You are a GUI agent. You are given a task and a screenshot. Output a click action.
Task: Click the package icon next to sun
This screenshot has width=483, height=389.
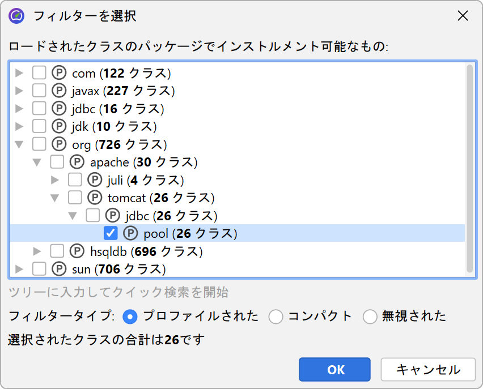(x=59, y=268)
